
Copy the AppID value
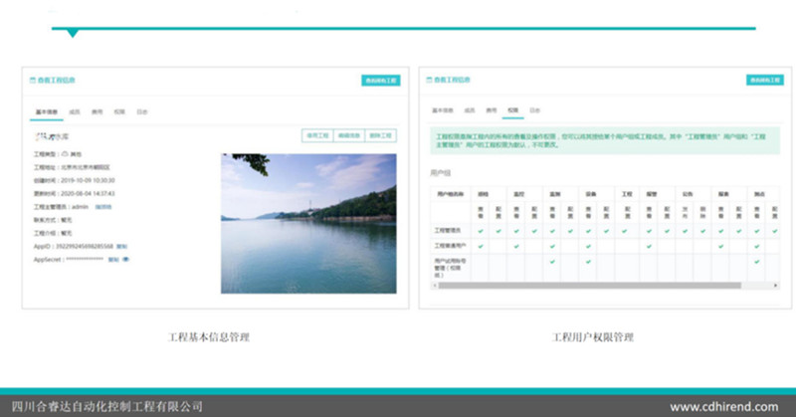point(121,245)
